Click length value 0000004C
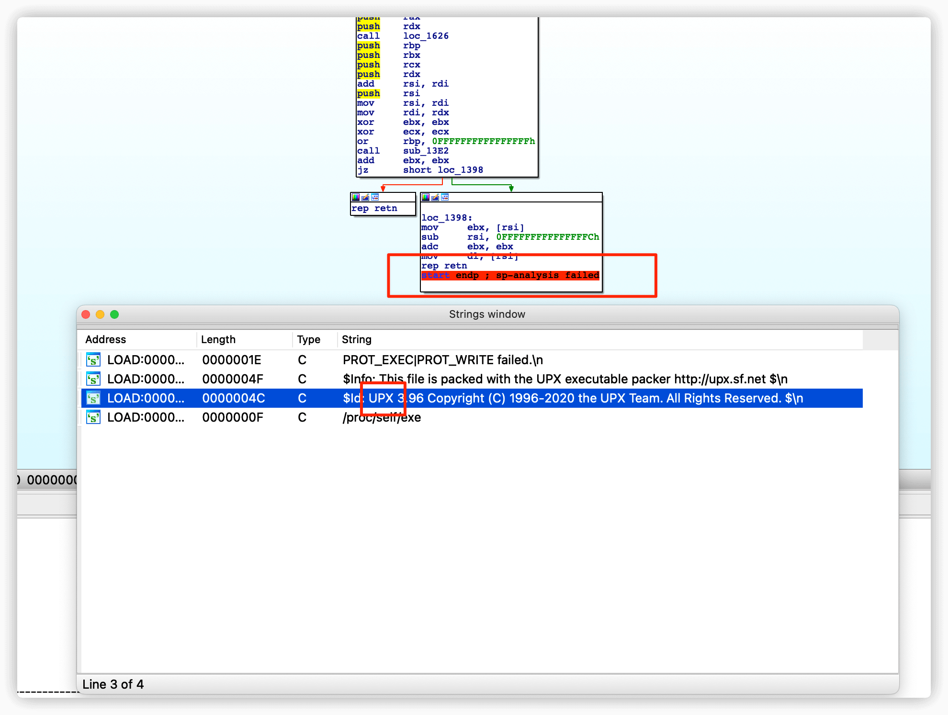948x715 pixels. [x=234, y=398]
